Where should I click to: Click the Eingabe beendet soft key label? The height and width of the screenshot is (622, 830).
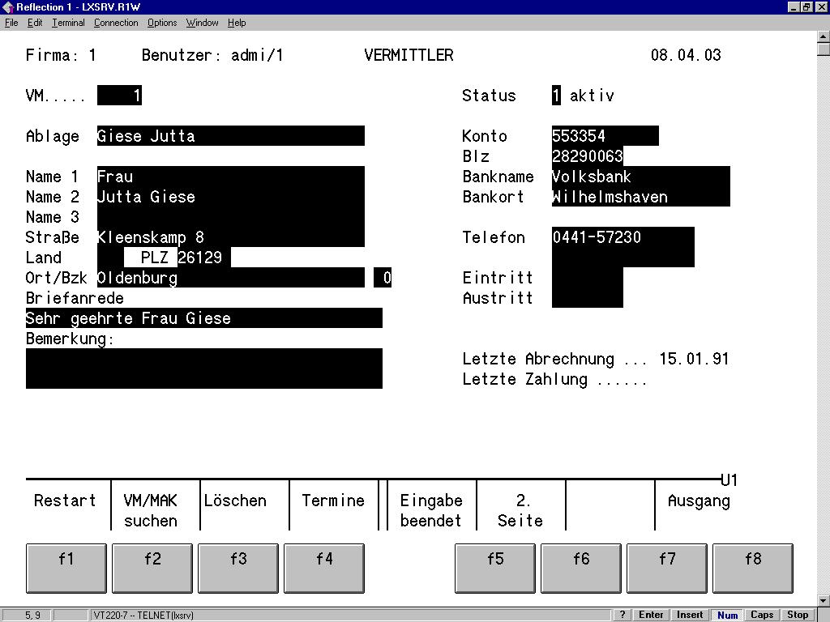pos(431,510)
